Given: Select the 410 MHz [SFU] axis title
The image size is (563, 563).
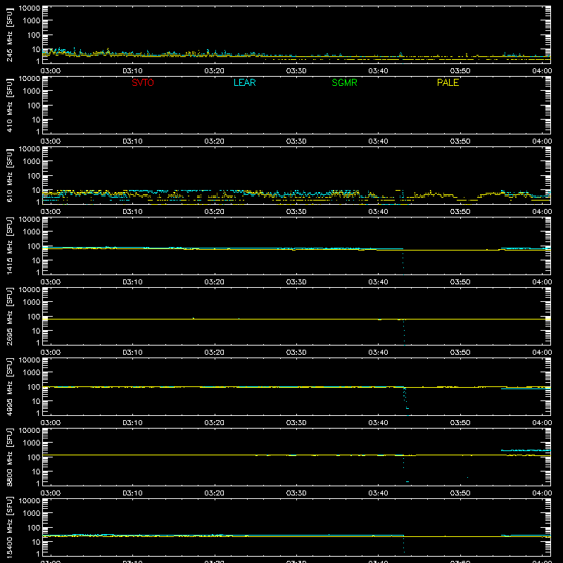Looking at the screenshot, I should pyautogui.click(x=10, y=106).
